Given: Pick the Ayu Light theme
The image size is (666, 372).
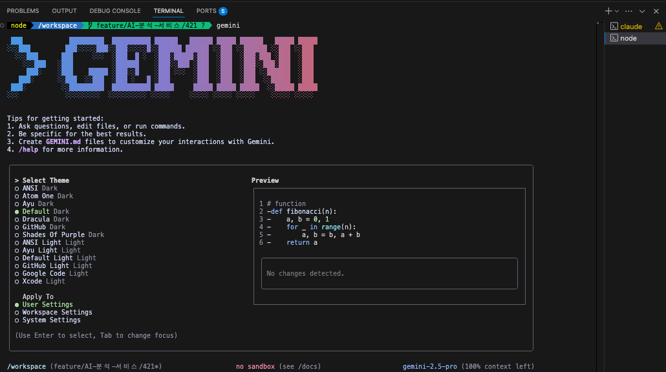Looking at the screenshot, I should point(48,251).
